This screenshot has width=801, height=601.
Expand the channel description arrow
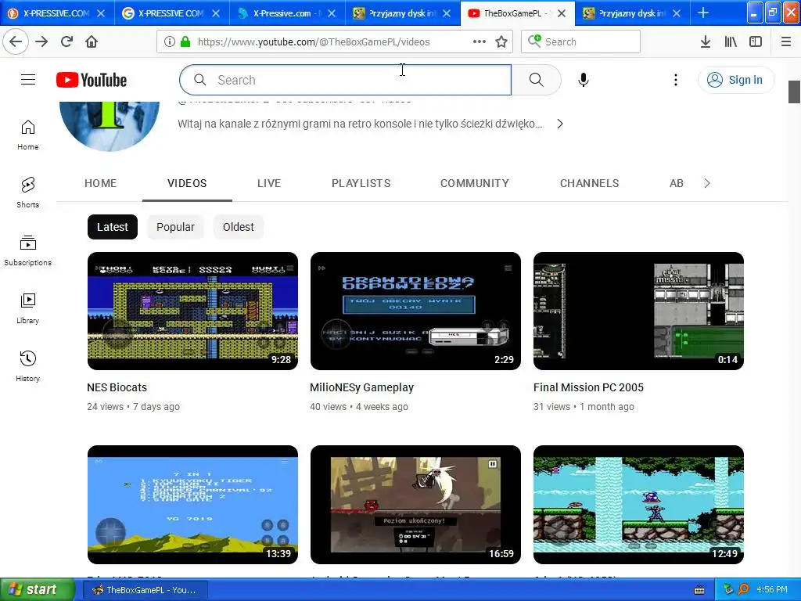click(560, 124)
